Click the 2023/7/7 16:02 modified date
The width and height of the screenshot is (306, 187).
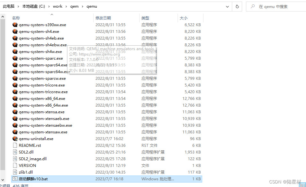click(109, 138)
